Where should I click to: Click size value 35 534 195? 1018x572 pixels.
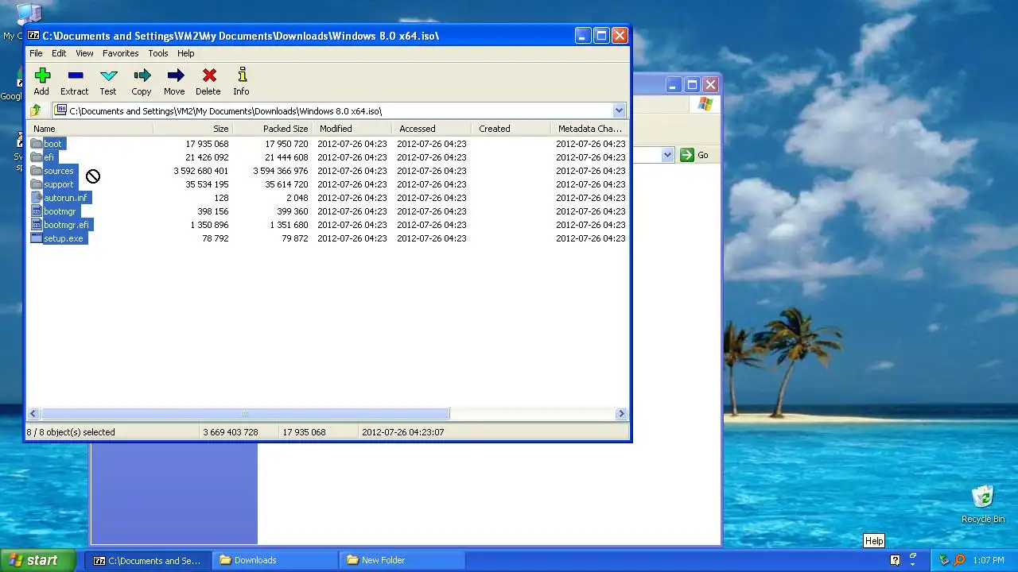click(207, 185)
